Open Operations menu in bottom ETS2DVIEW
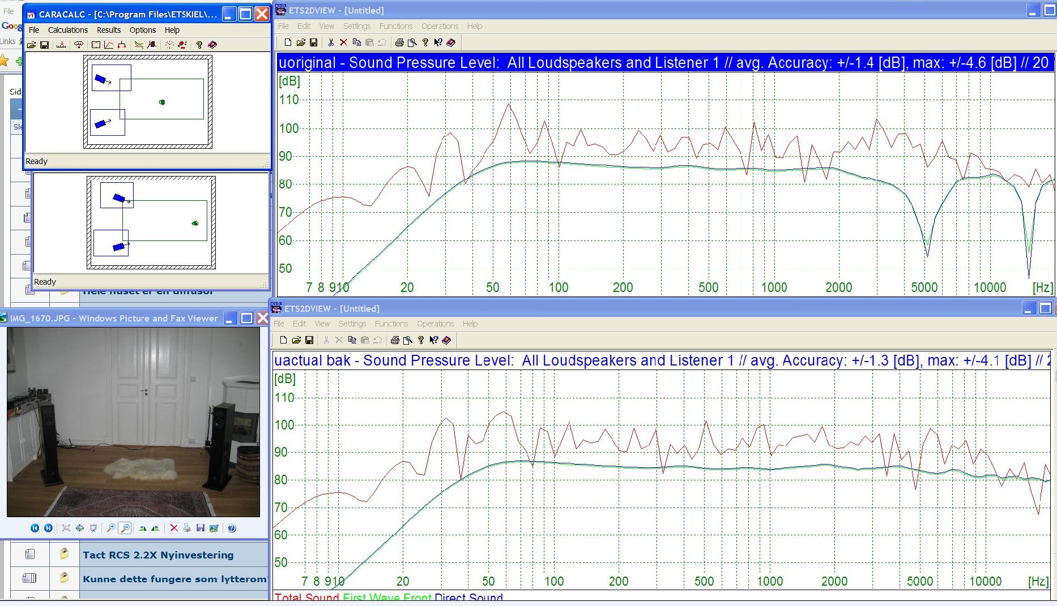Image resolution: width=1057 pixels, height=606 pixels. click(x=435, y=324)
